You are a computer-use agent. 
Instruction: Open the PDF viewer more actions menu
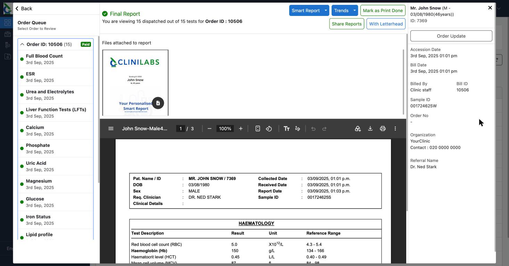pyautogui.click(x=395, y=129)
